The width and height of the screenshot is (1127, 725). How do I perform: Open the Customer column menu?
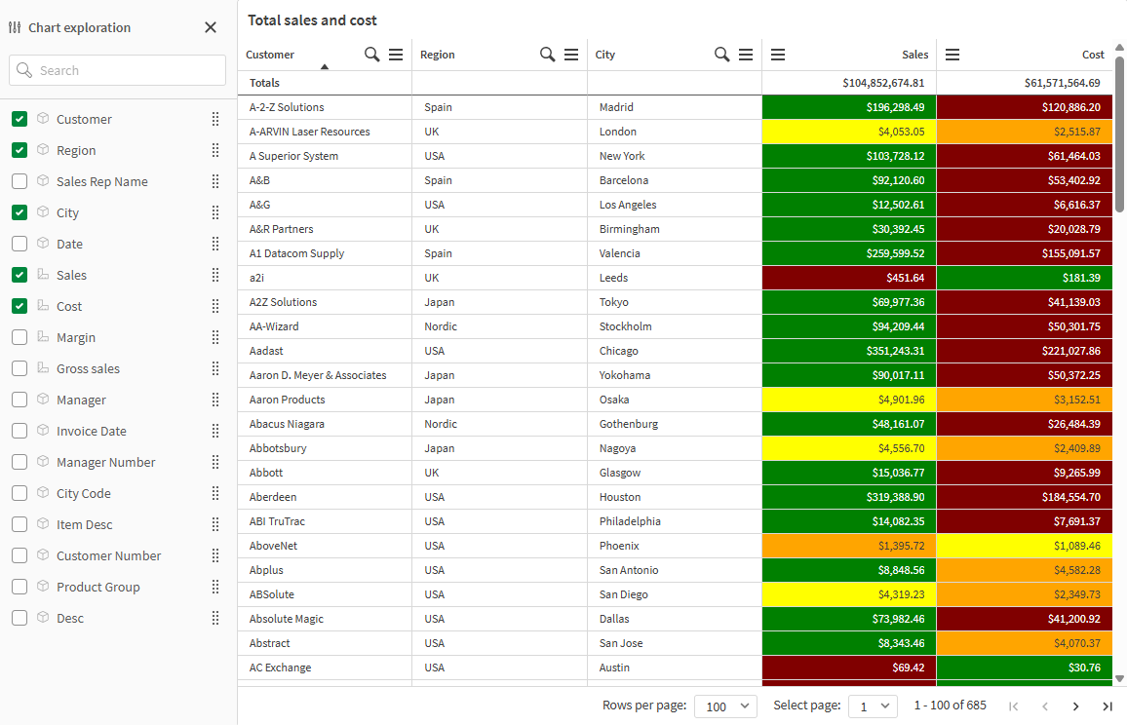(x=395, y=55)
